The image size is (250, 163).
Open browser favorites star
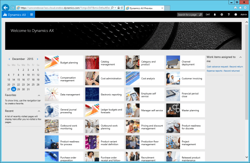(240, 8)
